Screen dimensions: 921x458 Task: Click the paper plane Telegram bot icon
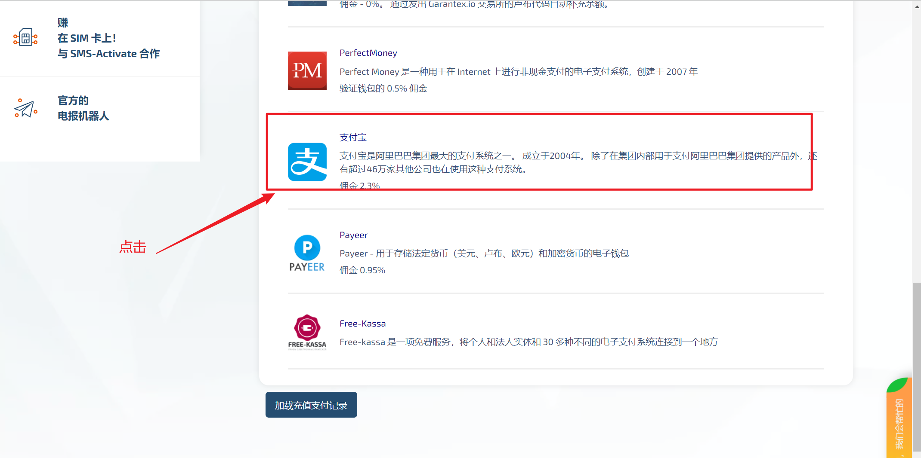(x=25, y=108)
